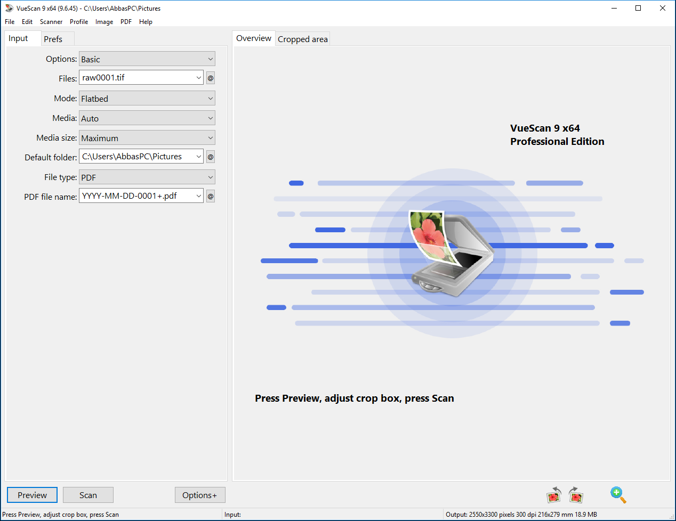The width and height of the screenshot is (676, 521).
Task: Open the Edit menu
Action: coord(27,22)
